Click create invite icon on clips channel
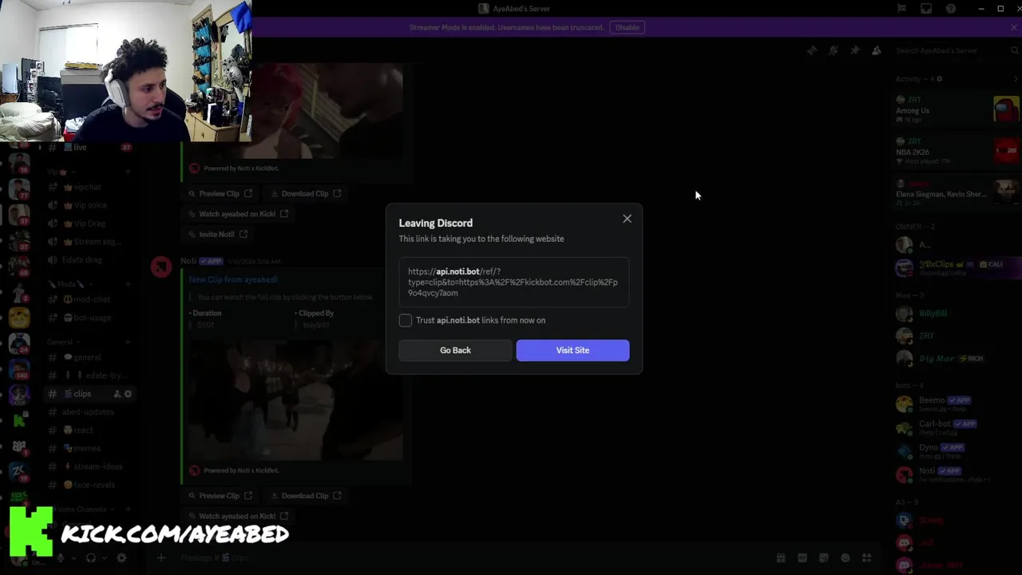1022x575 pixels. (117, 394)
